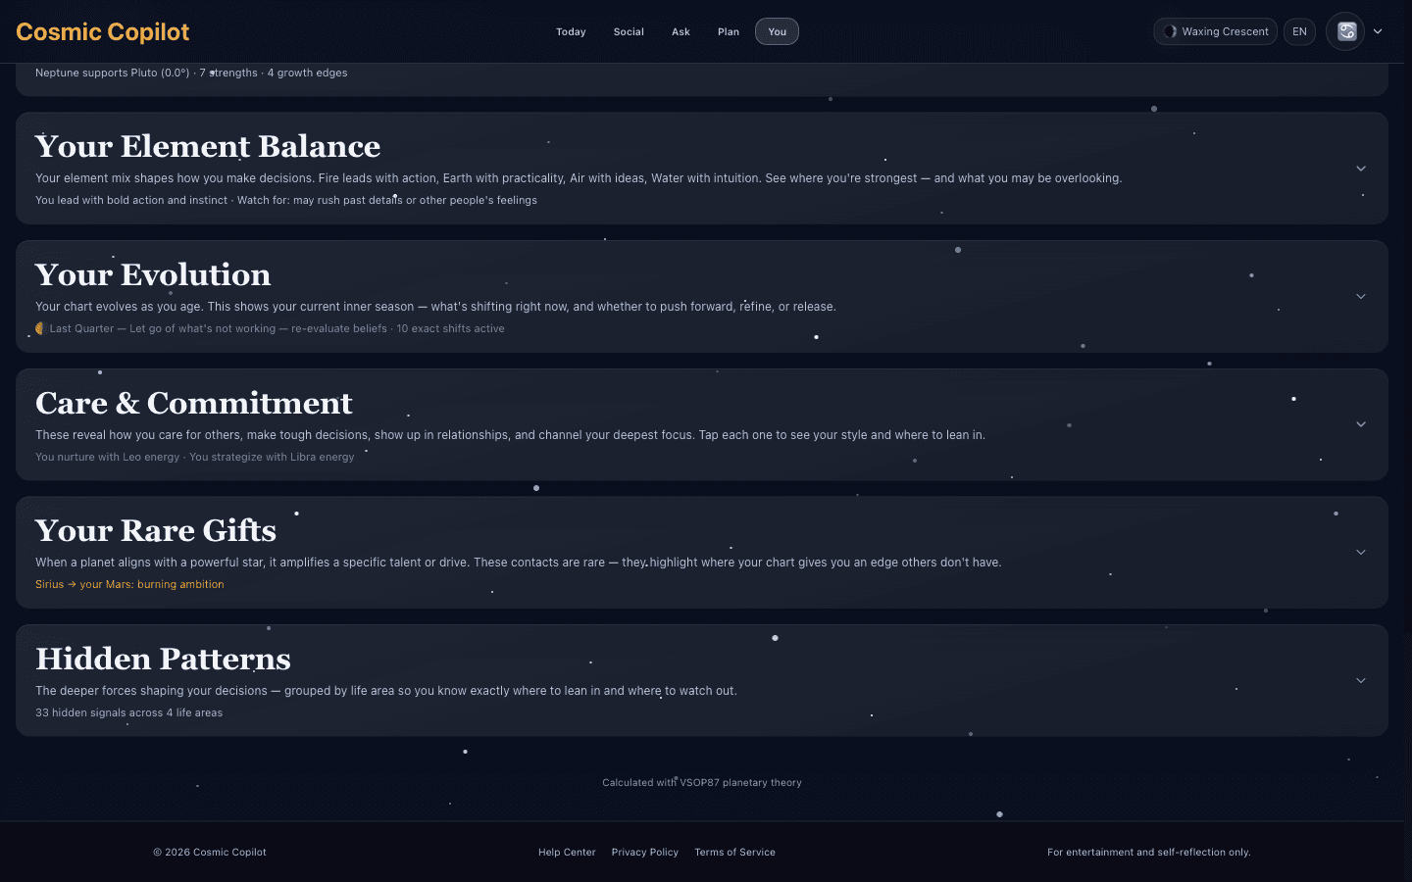
Task: Click the Cosmic Copilot logo
Action: point(103,31)
